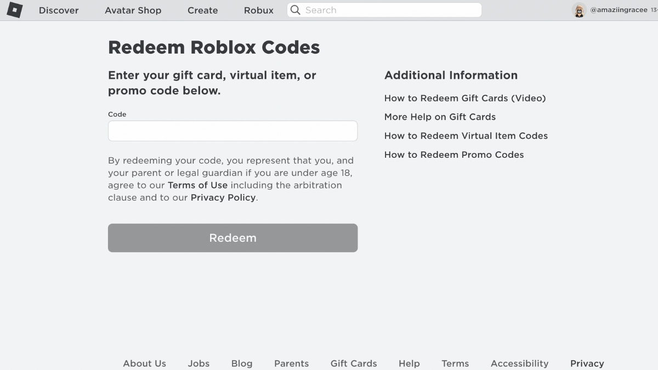Open the Robux menu item
658x370 pixels.
[258, 10]
